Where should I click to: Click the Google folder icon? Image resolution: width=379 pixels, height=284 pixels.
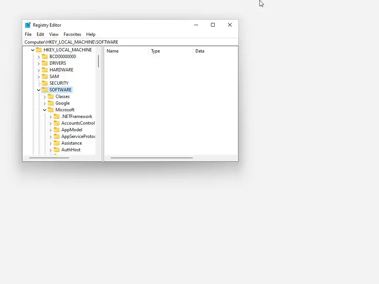coord(51,103)
